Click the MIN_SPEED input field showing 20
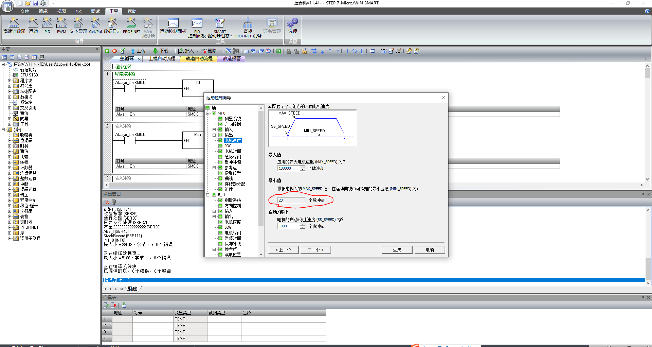Image resolution: width=652 pixels, height=347 pixels. pos(291,200)
